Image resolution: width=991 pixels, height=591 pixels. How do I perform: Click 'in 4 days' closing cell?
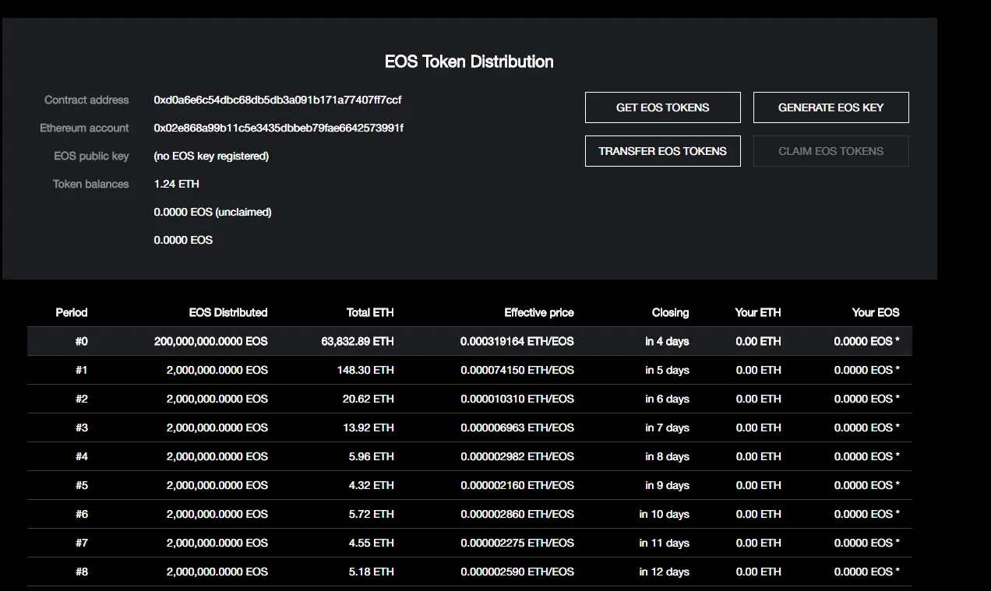click(x=667, y=341)
